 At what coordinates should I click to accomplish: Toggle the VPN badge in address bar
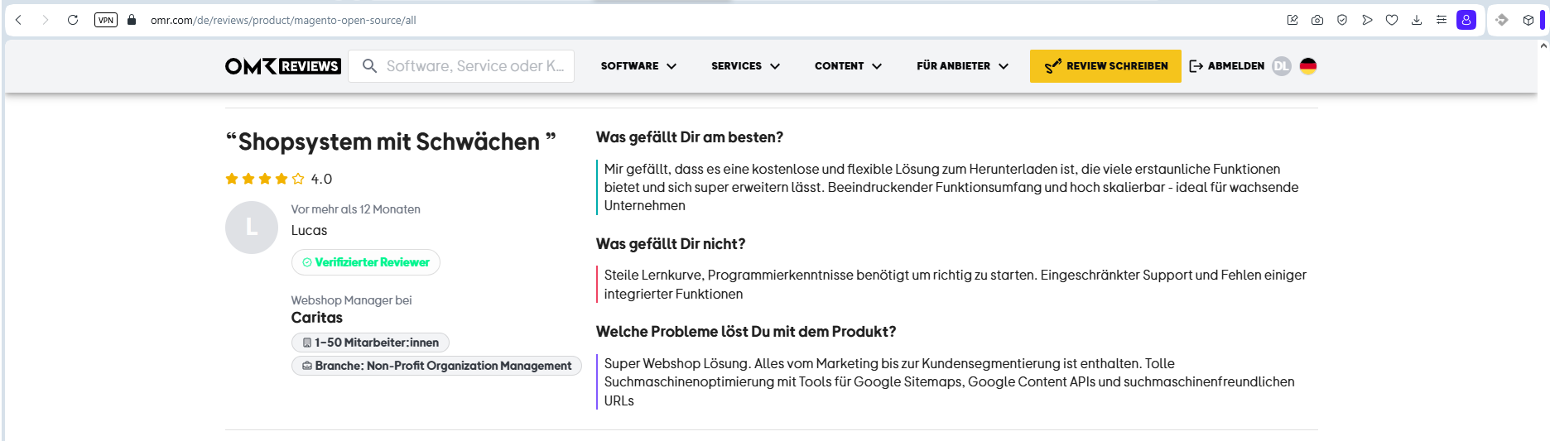[x=106, y=20]
